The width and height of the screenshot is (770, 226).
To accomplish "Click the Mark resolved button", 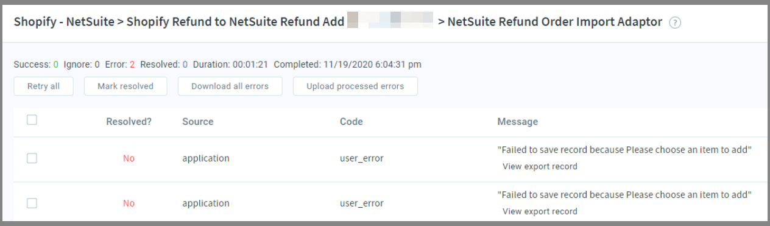I will [125, 87].
